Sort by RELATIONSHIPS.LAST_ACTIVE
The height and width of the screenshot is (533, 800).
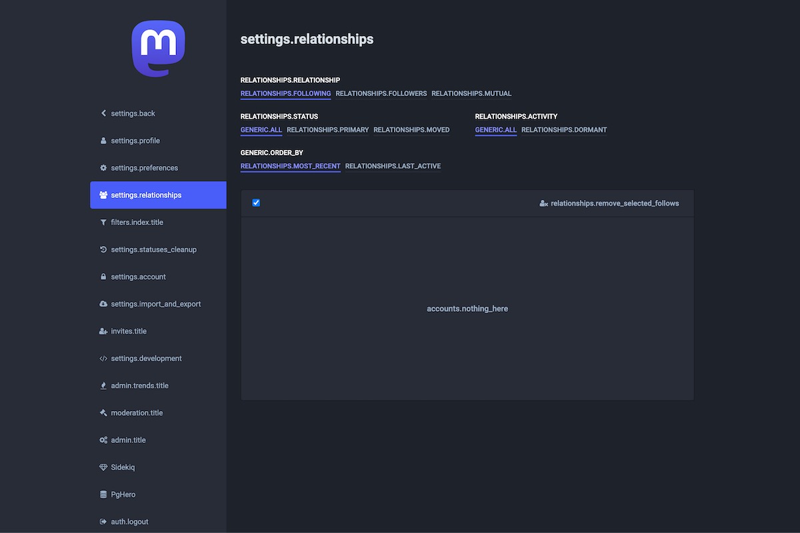[393, 166]
